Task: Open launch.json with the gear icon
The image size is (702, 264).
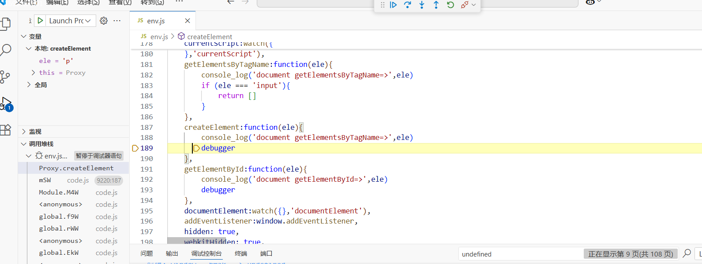Action: click(x=104, y=21)
